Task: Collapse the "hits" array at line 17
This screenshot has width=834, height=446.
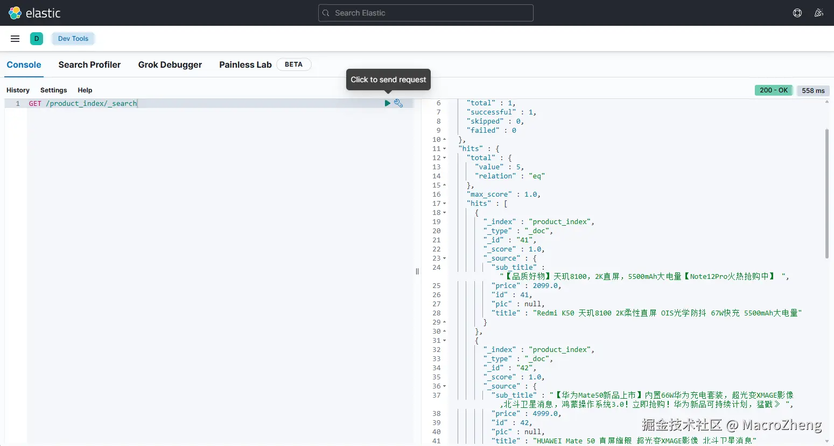Action: click(445, 204)
